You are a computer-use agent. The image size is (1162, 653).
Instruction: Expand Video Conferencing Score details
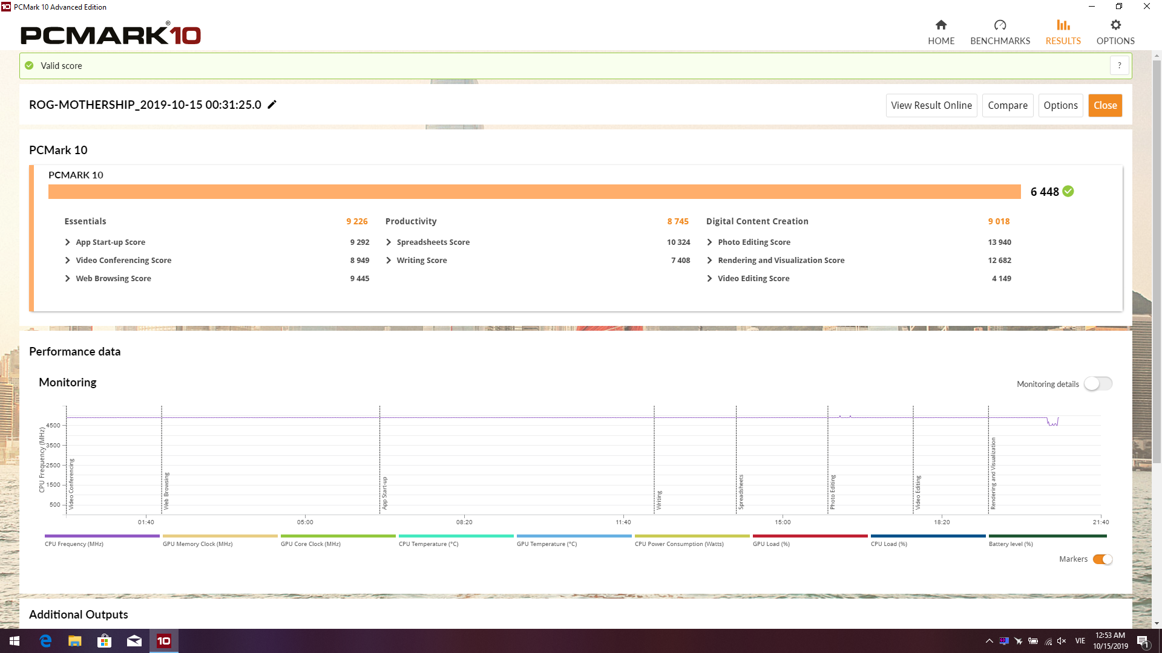[x=68, y=260]
